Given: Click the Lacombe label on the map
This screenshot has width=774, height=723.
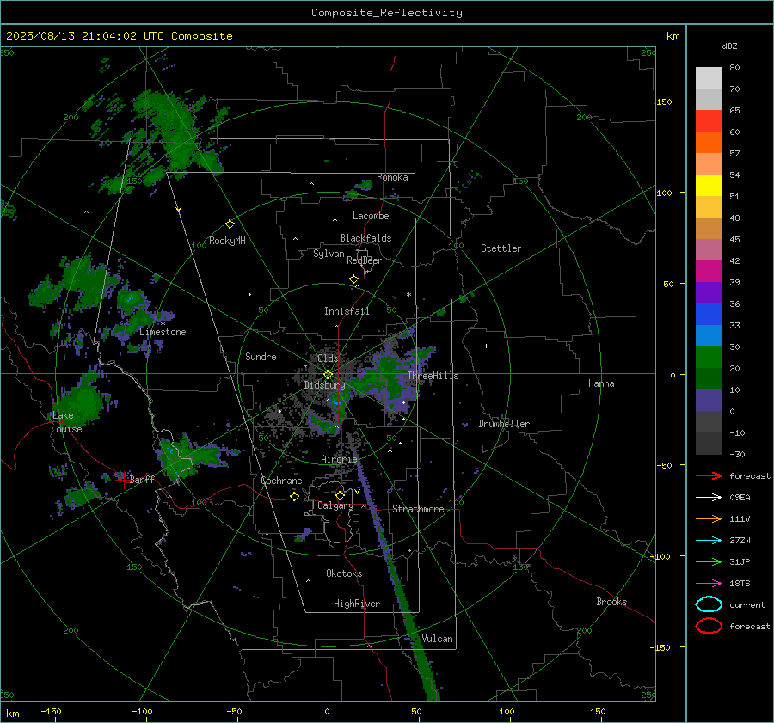Looking at the screenshot, I should (x=371, y=216).
